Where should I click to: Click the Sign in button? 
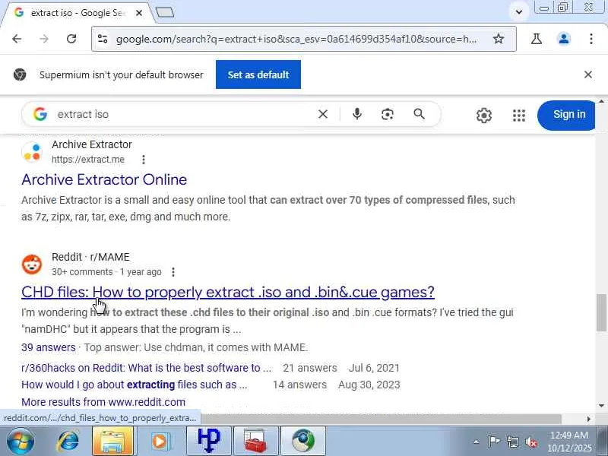click(x=566, y=116)
